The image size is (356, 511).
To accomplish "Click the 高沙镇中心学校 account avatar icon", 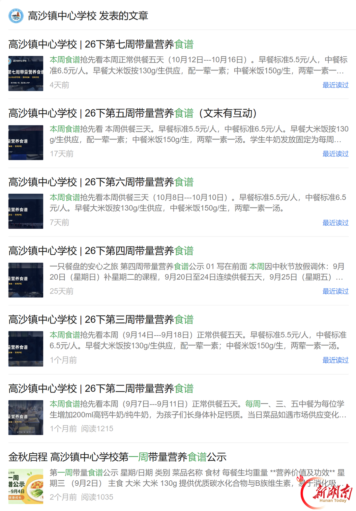I will [x=16, y=15].
